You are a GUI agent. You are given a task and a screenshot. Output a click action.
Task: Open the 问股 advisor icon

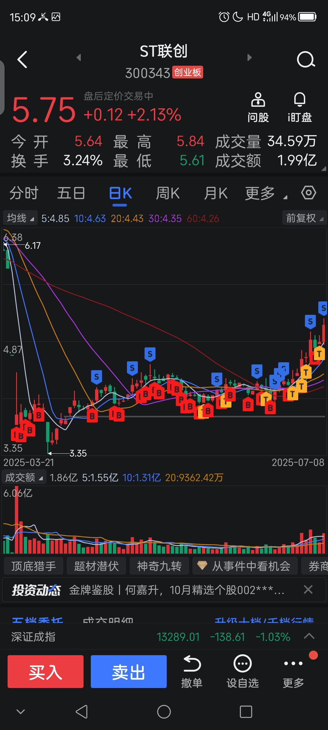pyautogui.click(x=258, y=107)
